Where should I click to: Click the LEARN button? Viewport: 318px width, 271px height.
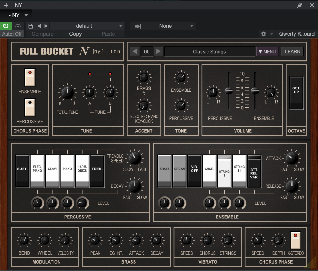click(293, 51)
